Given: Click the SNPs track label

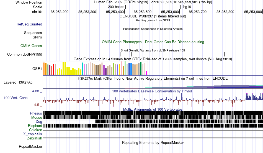Looking at the screenshot, I should (37, 37).
